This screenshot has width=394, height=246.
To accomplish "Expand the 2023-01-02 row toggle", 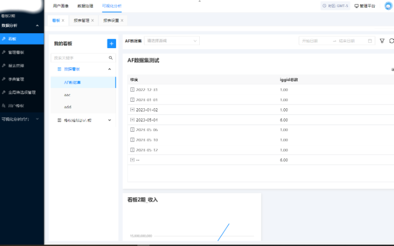I will click(132, 110).
